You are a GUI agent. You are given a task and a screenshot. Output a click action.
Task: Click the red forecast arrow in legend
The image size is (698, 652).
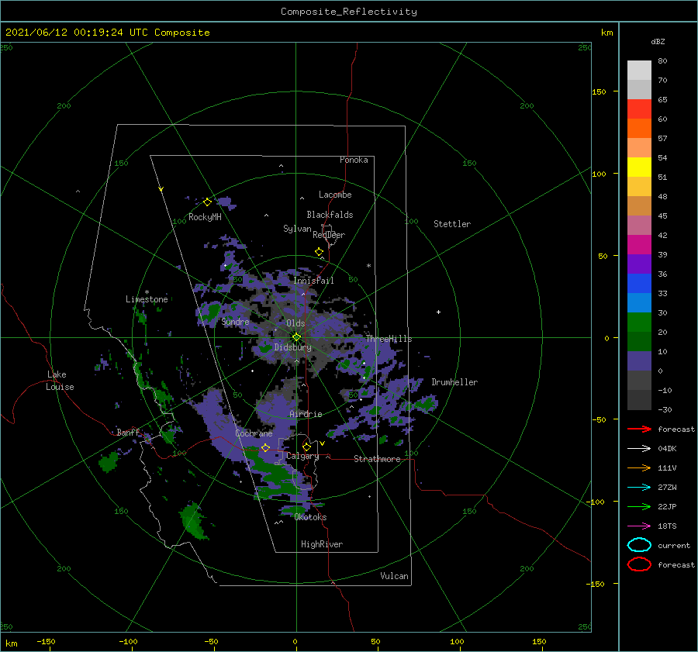pyautogui.click(x=639, y=429)
